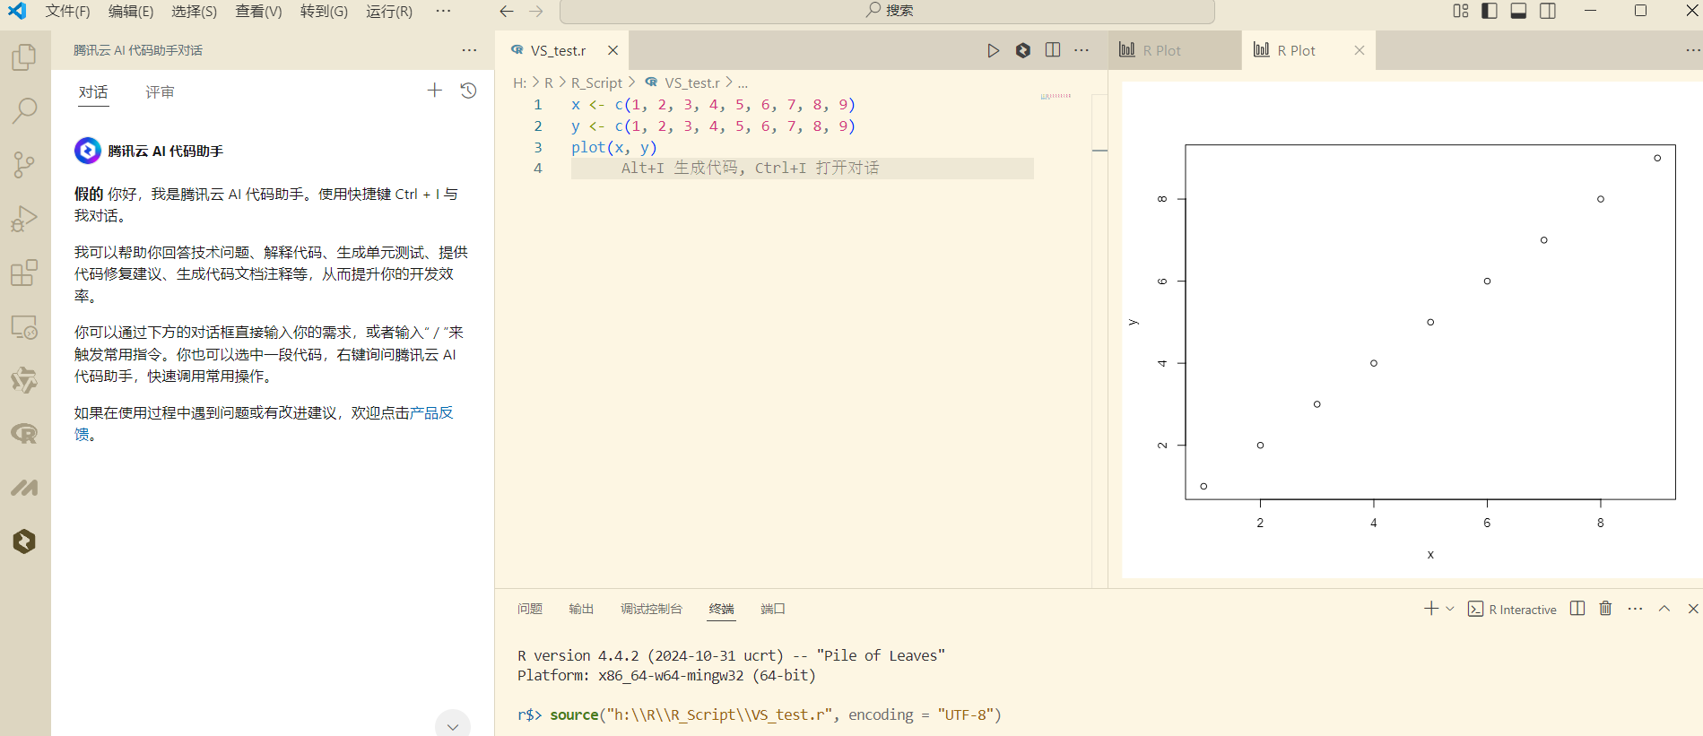Open the Extensions view
This screenshot has width=1703, height=736.
(x=24, y=273)
